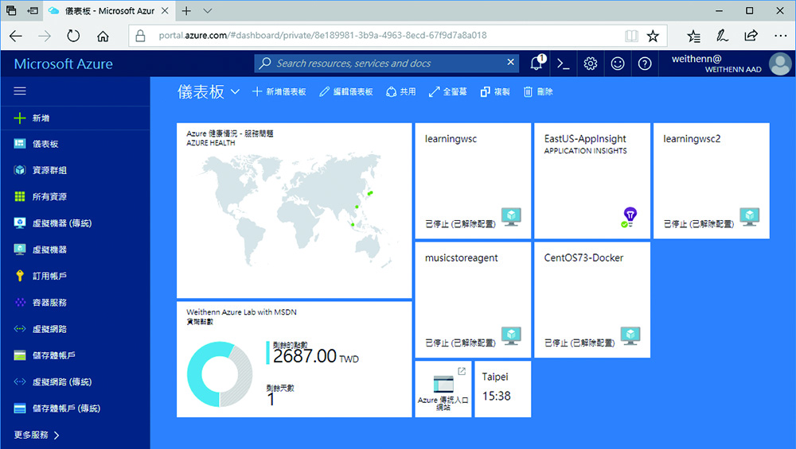Open the notifications bell icon
This screenshot has height=449, width=796.
tap(537, 64)
